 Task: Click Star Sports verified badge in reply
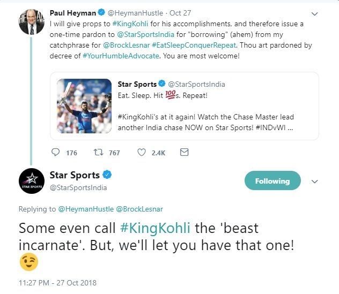[x=107, y=175]
